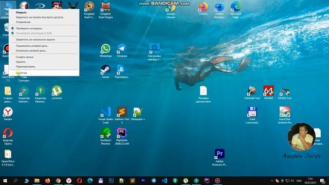Open Telegram desktop shortcut
Viewport: 329px width, 185px height.
point(122,50)
